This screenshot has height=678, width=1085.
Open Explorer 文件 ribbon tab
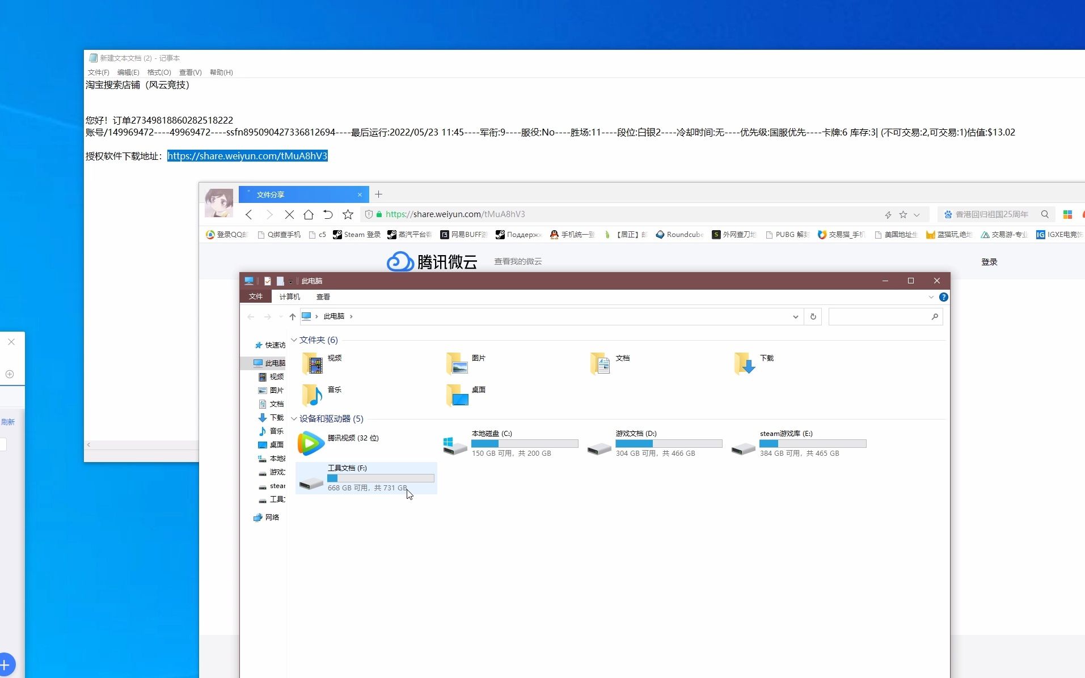point(256,296)
